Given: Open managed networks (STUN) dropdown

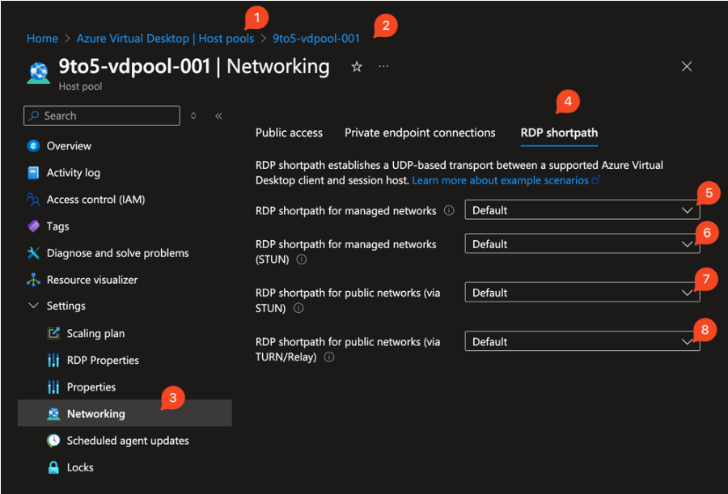Looking at the screenshot, I should [x=582, y=244].
